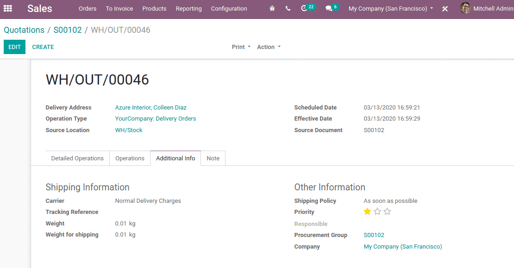Click the WH/OUT/00046 record title
The height and width of the screenshot is (268, 514).
(97, 79)
